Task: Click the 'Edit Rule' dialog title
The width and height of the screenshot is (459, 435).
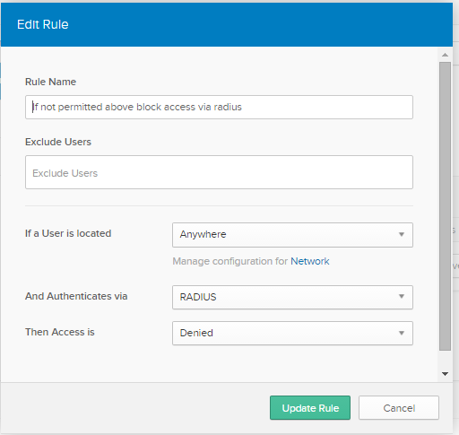Action: pos(43,24)
